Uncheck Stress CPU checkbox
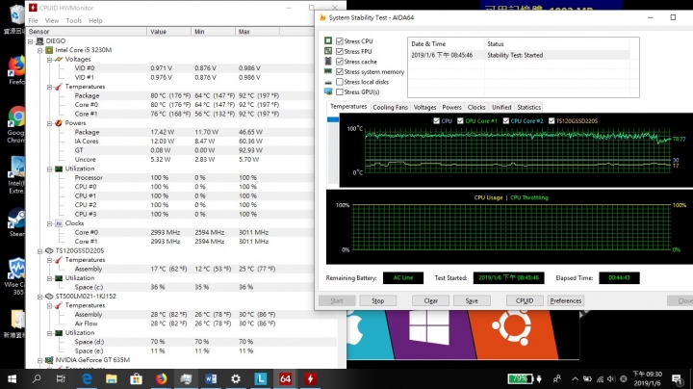The image size is (693, 389). [x=340, y=41]
